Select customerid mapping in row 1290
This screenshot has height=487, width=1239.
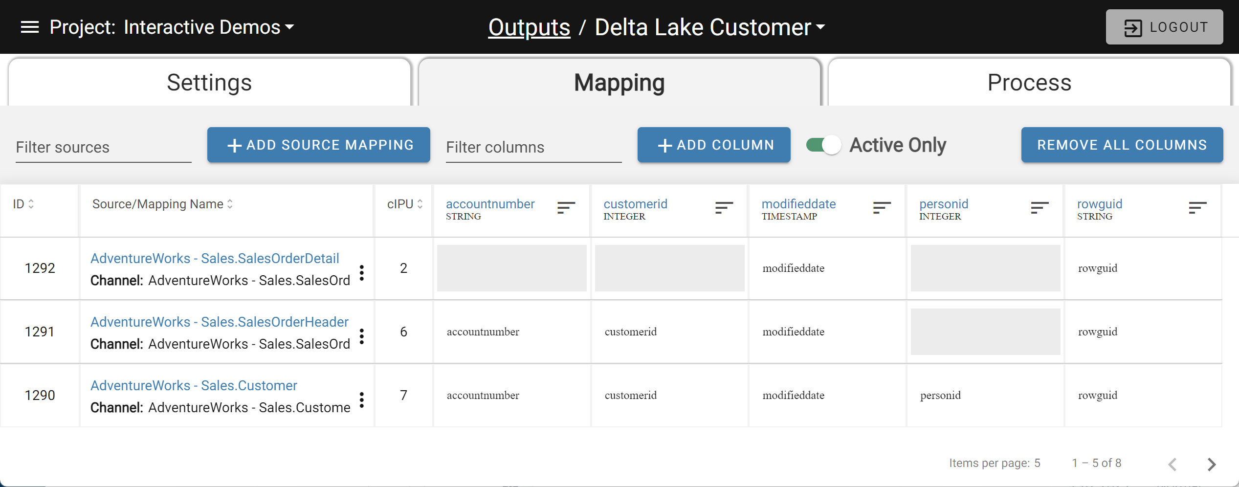point(631,395)
